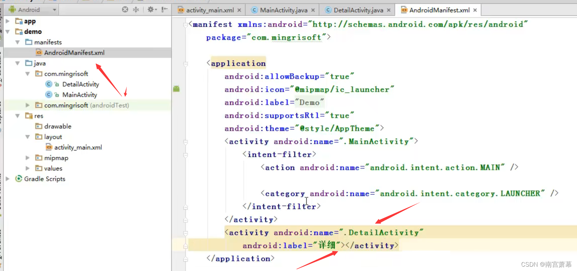Image resolution: width=577 pixels, height=271 pixels.
Task: Click the values folder icon
Action: (39, 168)
